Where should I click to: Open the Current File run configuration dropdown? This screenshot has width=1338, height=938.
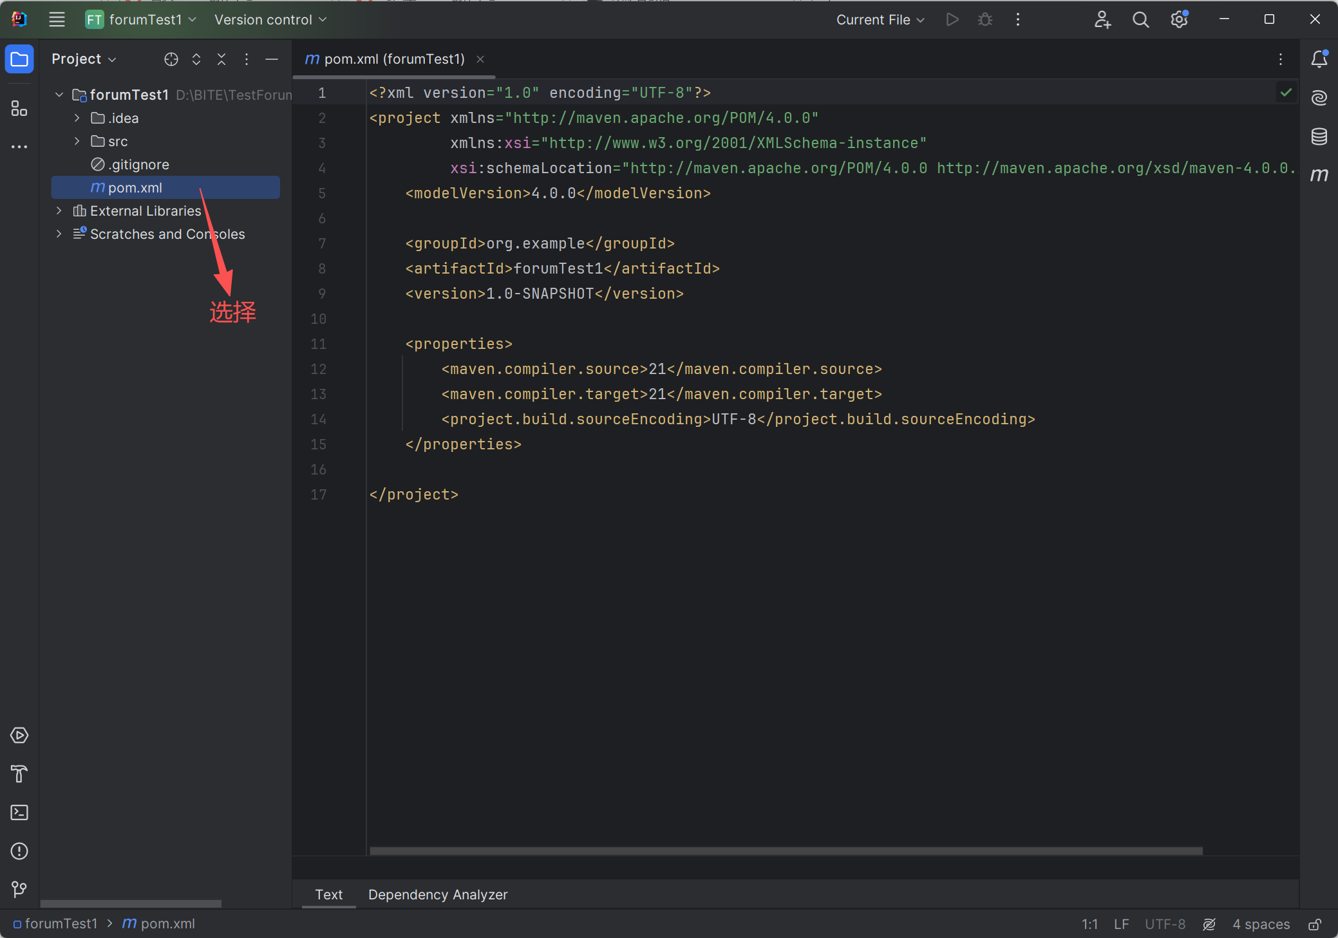pyautogui.click(x=880, y=20)
